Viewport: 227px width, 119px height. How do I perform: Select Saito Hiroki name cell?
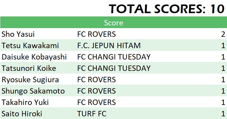click(x=22, y=114)
